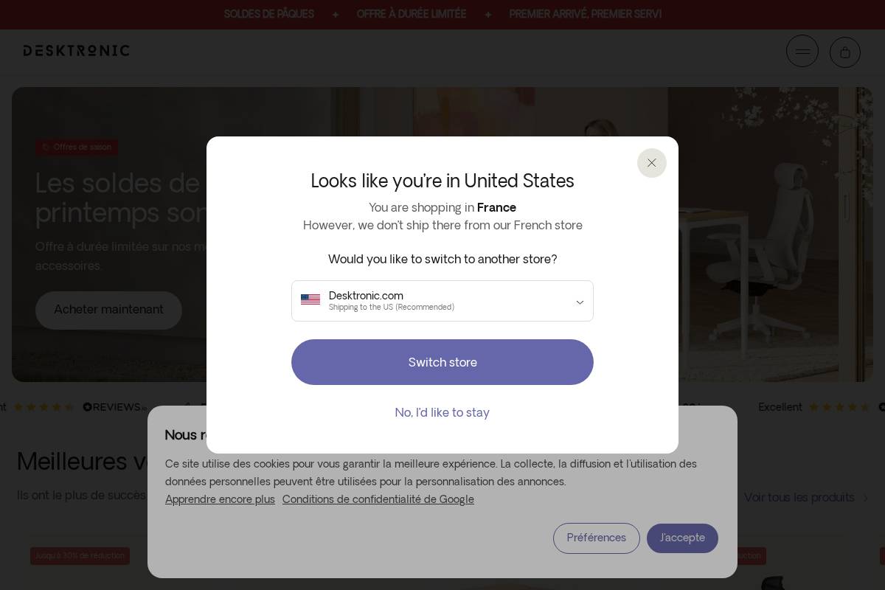
Task: Open the hamburger menu icon
Action: 802,52
